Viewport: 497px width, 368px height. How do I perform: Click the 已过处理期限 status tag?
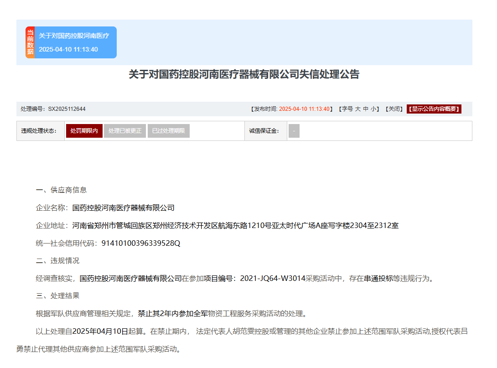pos(169,131)
